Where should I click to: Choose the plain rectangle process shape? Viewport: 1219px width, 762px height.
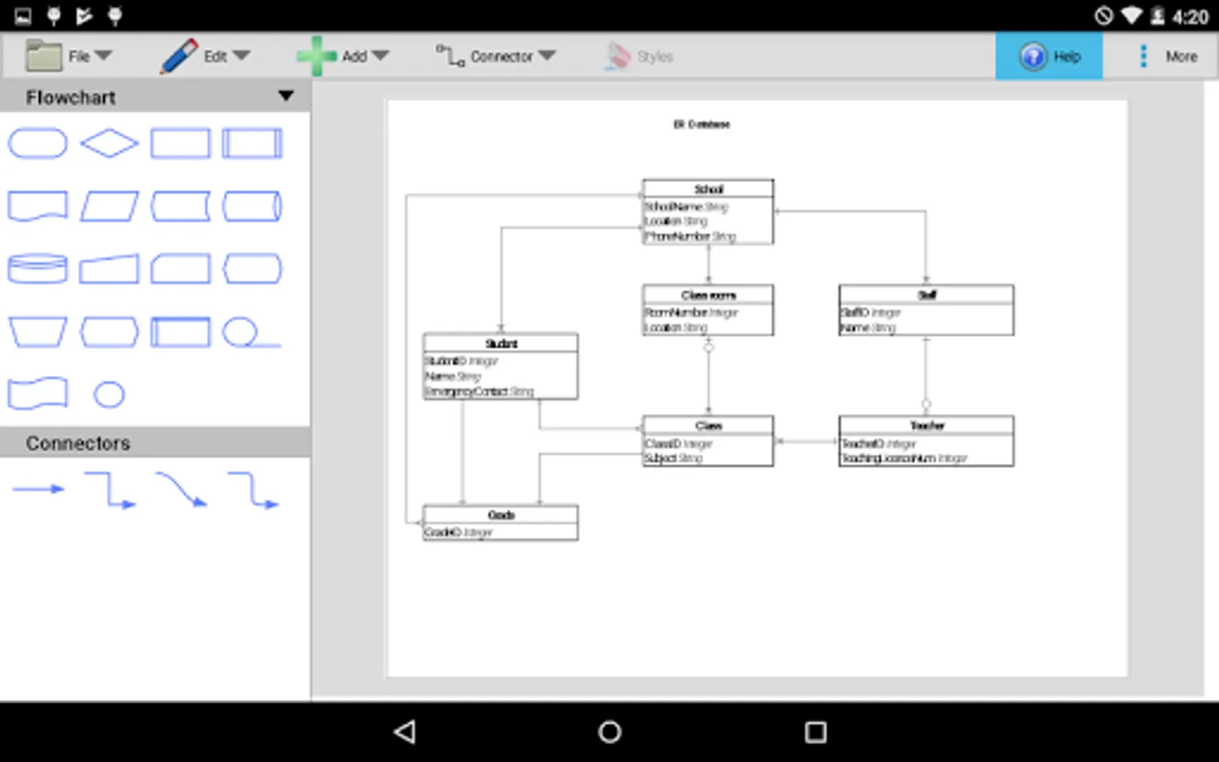(x=180, y=143)
